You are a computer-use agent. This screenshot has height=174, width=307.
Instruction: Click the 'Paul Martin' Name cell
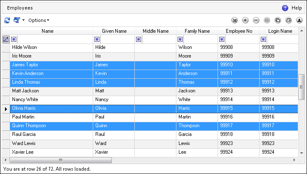[x=52, y=117]
